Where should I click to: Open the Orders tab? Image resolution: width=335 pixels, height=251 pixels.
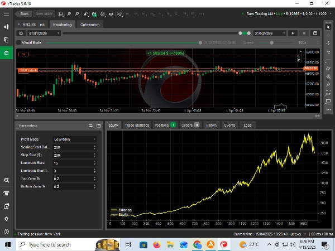point(190,126)
